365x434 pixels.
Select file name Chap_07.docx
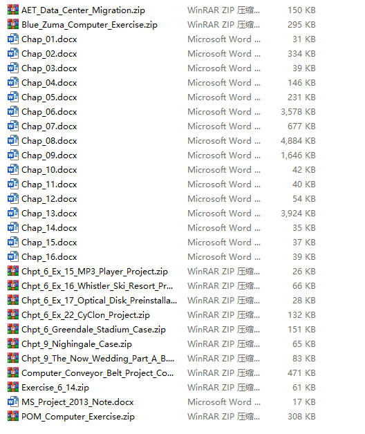(x=49, y=126)
